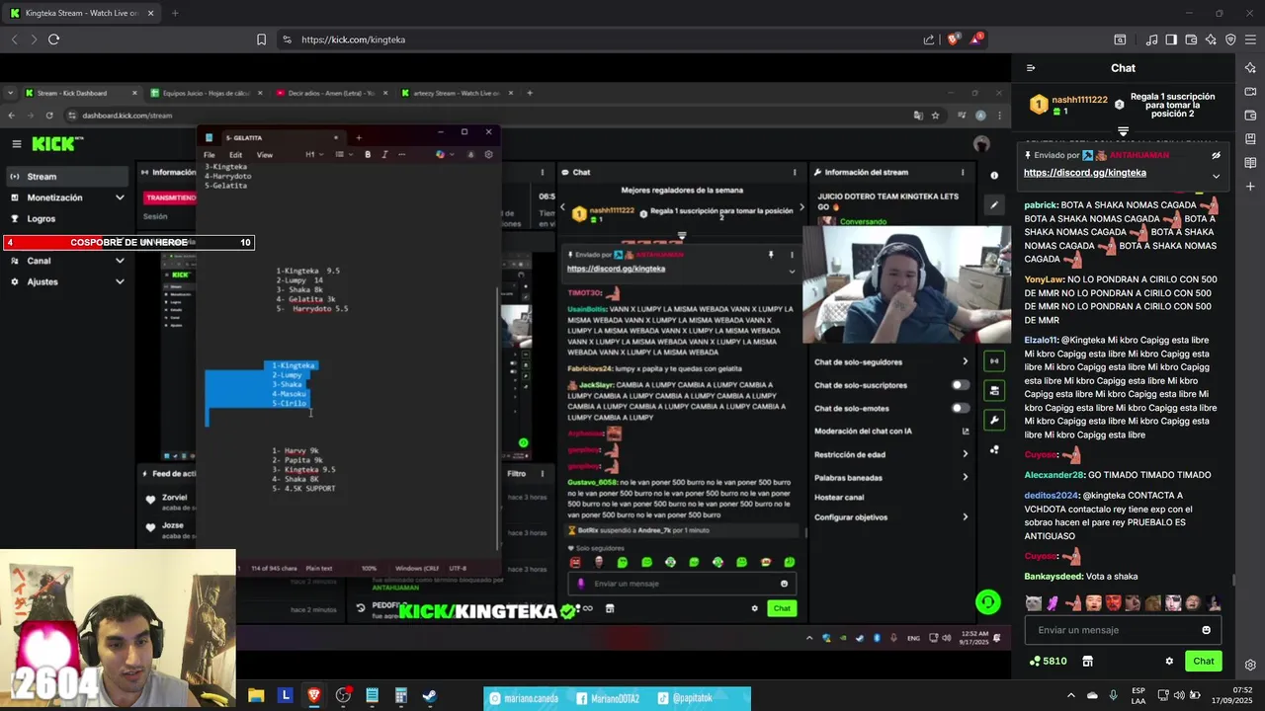The image size is (1265, 711).
Task: Open sidebar settings gear at bottom right
Action: (x=1250, y=665)
